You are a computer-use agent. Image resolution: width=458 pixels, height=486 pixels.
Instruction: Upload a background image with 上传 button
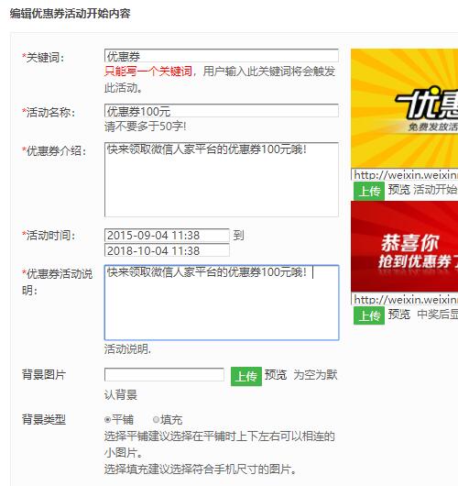click(246, 376)
